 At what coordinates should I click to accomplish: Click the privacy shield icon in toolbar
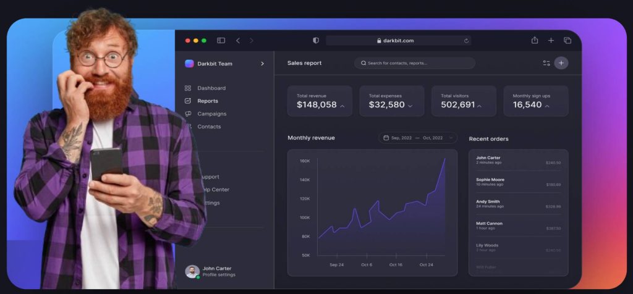click(x=316, y=41)
